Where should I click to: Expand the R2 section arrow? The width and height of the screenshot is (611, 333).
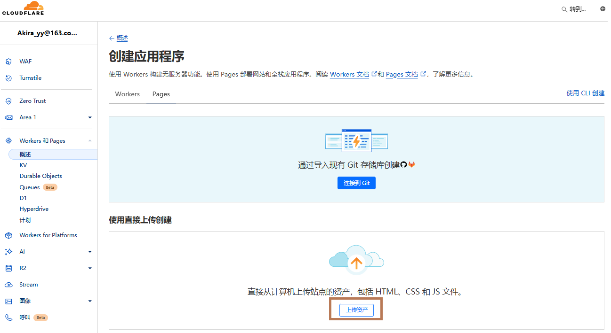[x=90, y=268]
